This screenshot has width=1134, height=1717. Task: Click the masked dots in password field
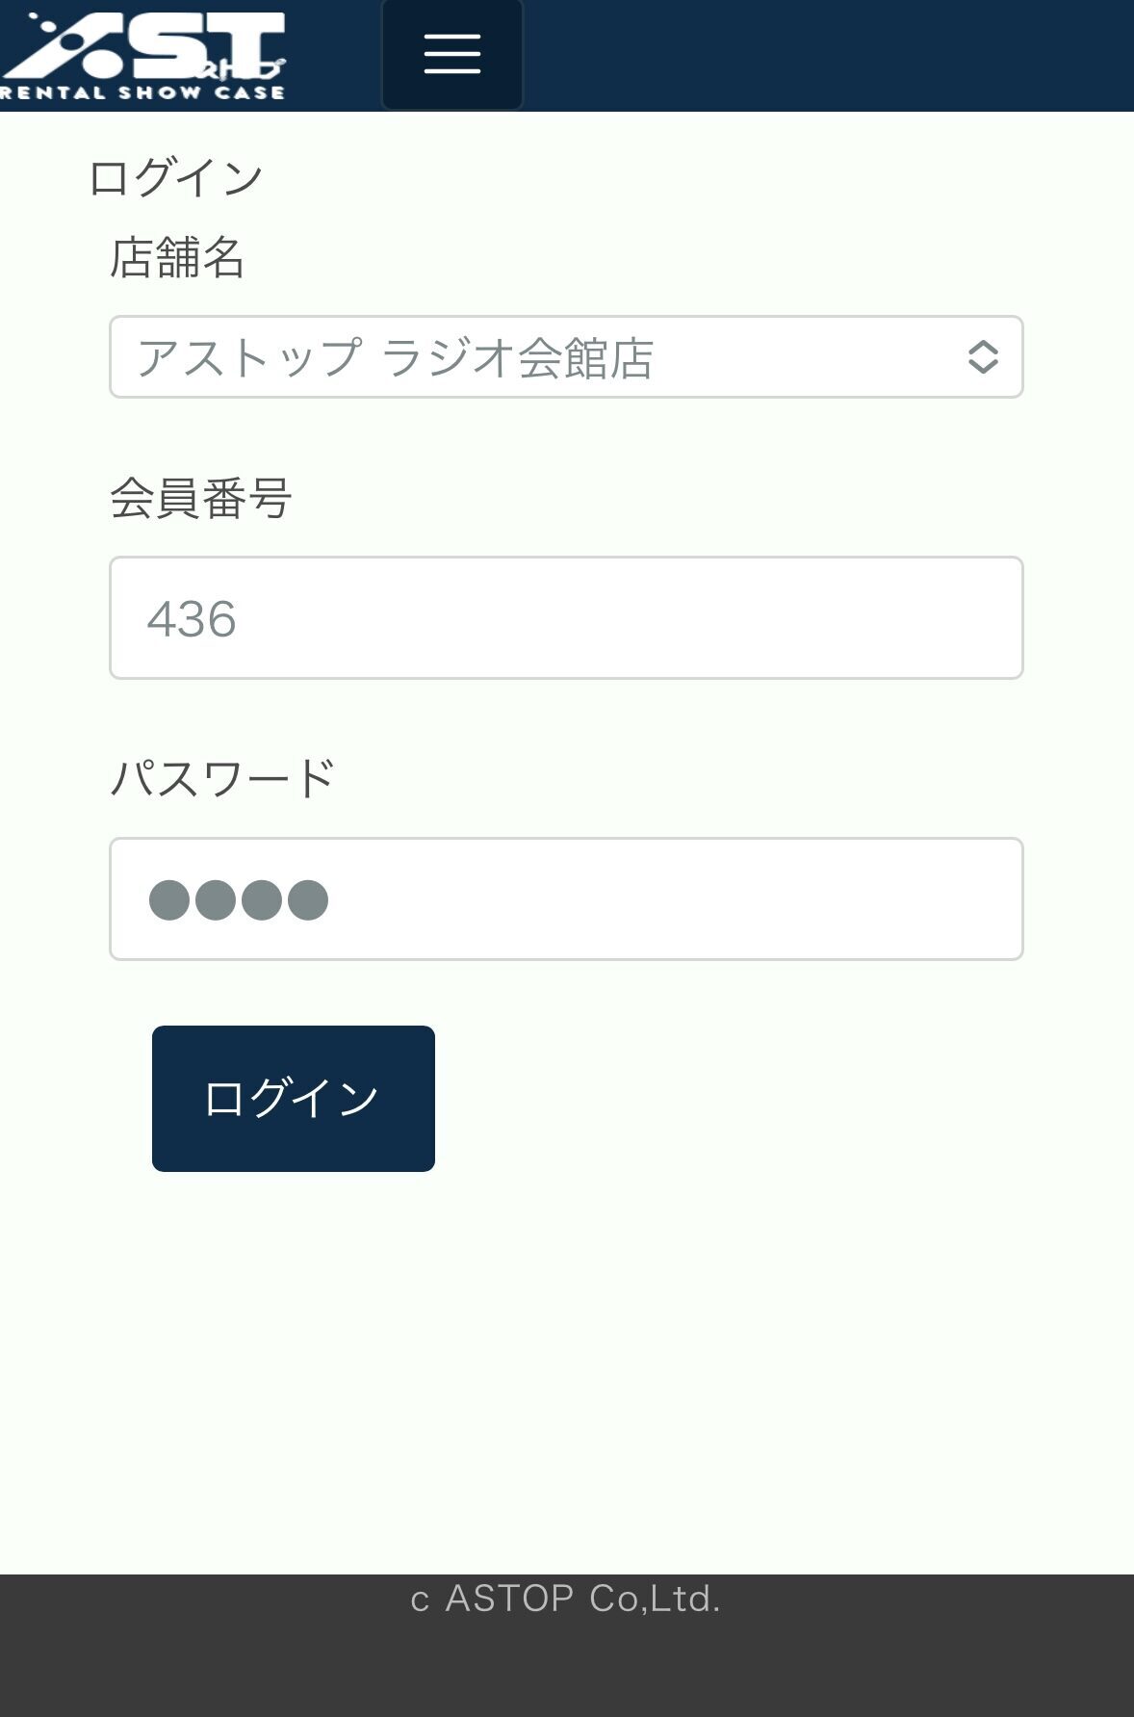pyautogui.click(x=239, y=900)
